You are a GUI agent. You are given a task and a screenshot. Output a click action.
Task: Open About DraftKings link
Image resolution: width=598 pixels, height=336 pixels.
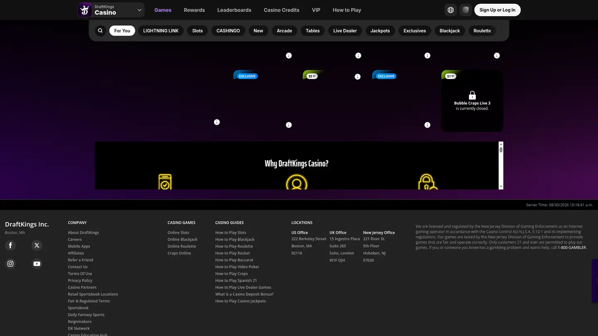pyautogui.click(x=83, y=233)
